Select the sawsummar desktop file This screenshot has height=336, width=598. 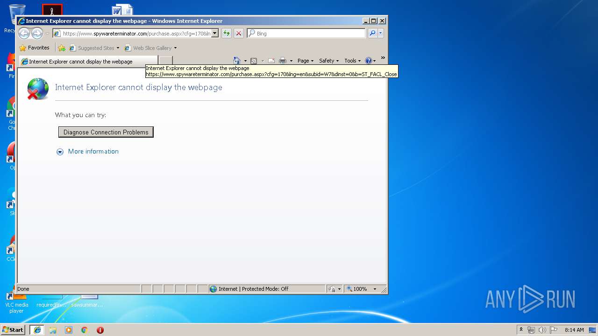click(88, 301)
